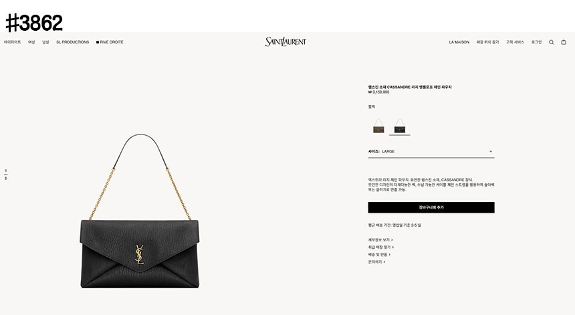Open LA MAISON navigation link
Image resolution: width=575 pixels, height=315 pixels.
coord(459,42)
